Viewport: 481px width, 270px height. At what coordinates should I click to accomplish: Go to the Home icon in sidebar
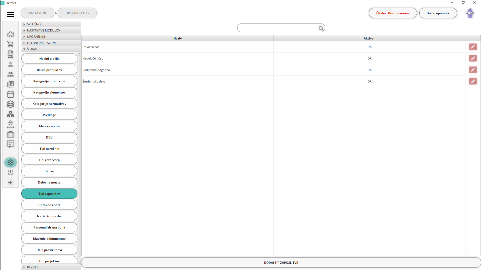[x=11, y=34]
